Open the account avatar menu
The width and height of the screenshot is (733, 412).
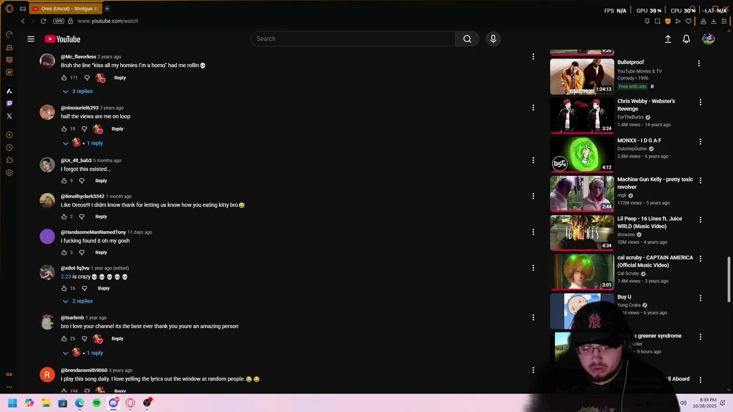(x=708, y=39)
